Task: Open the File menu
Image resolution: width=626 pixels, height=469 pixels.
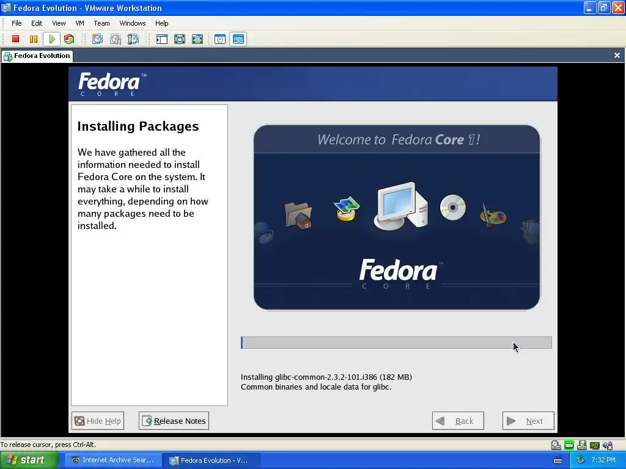Action: pyautogui.click(x=17, y=23)
